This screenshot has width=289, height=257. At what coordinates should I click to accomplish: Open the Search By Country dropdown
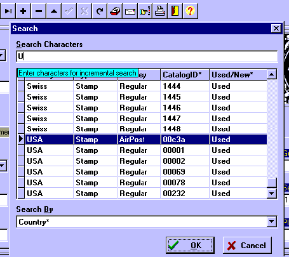272,221
